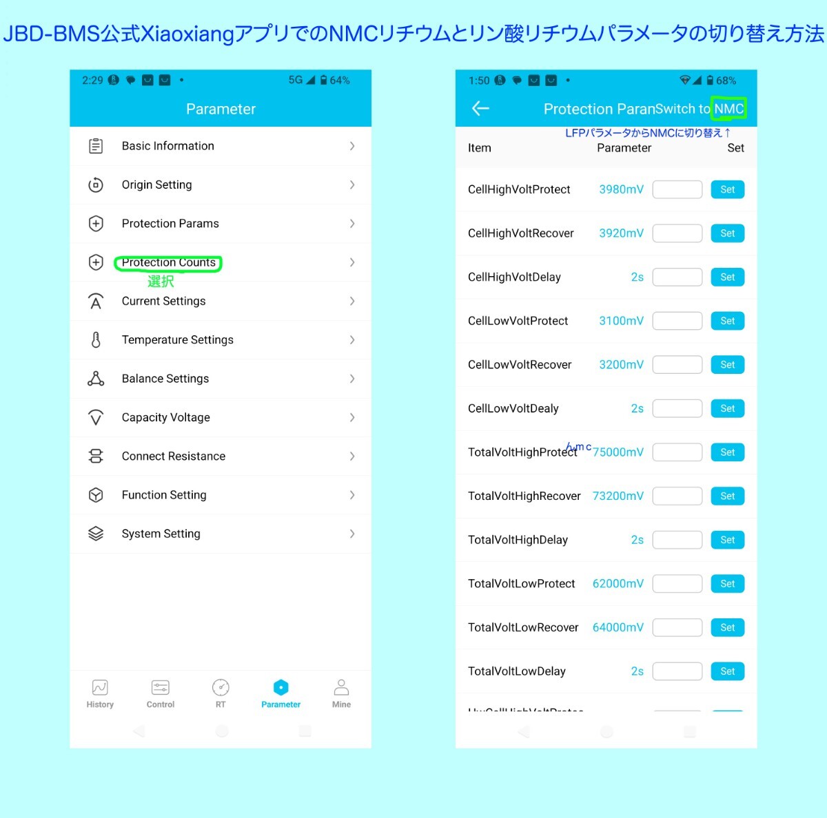Image resolution: width=827 pixels, height=818 pixels.
Task: Click the Capacity Voltage icon
Action: [96, 417]
